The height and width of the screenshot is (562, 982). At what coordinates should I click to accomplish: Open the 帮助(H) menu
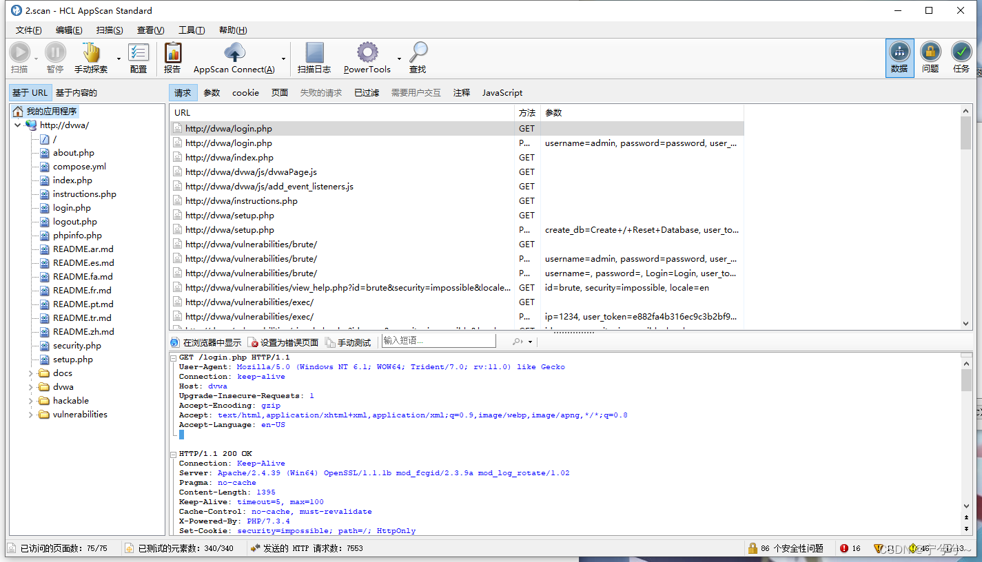(233, 30)
